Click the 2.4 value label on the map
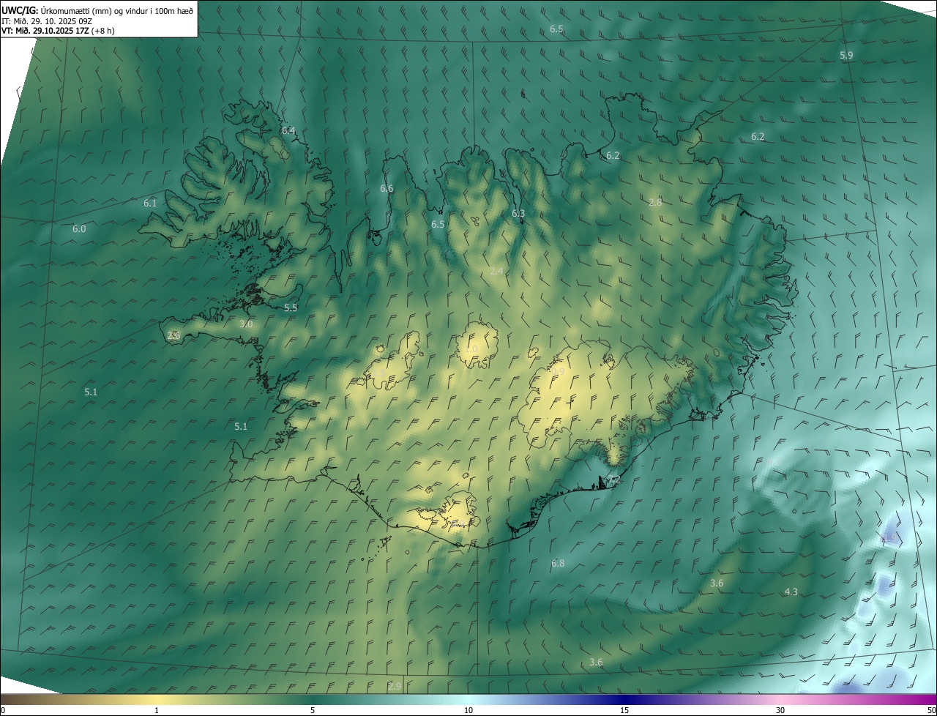937x716 pixels. pos(496,272)
